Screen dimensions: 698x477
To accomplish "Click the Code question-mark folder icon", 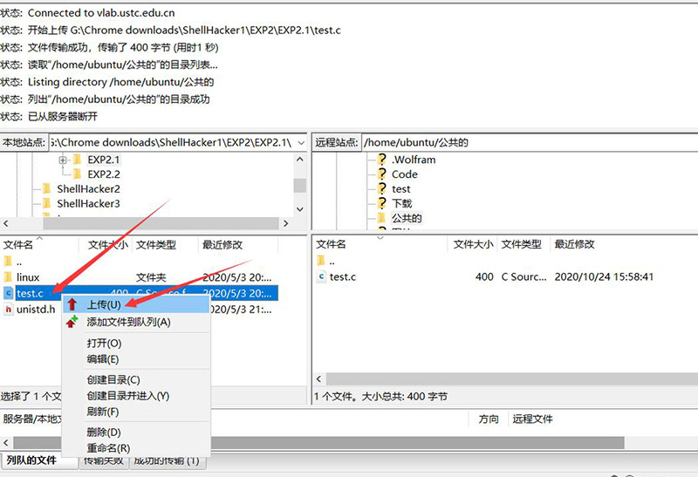I will 381,174.
